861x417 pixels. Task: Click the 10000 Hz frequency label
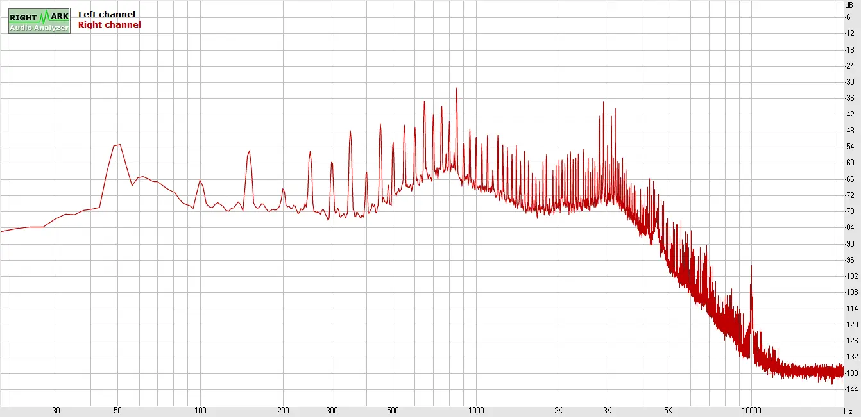[x=751, y=411]
